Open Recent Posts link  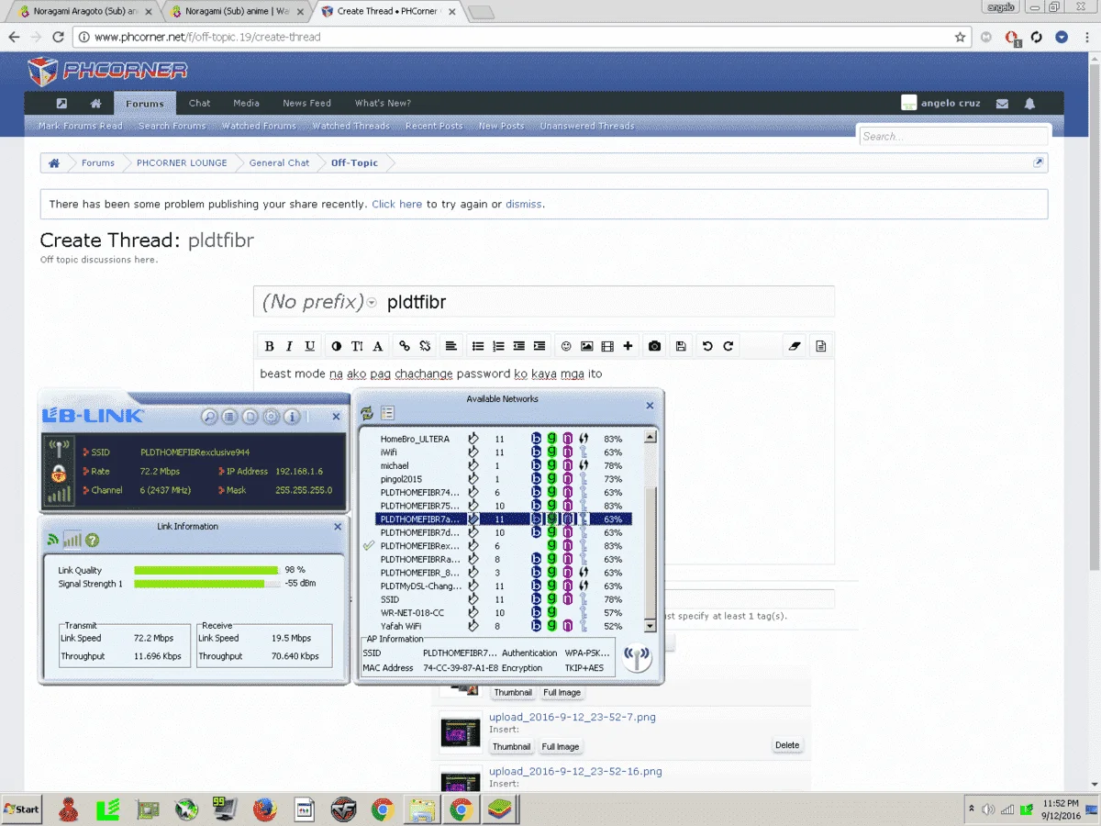(434, 126)
